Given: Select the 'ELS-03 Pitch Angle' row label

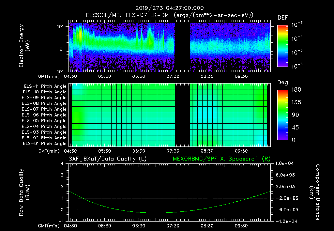Looking at the screenshot, I should click(x=44, y=132).
